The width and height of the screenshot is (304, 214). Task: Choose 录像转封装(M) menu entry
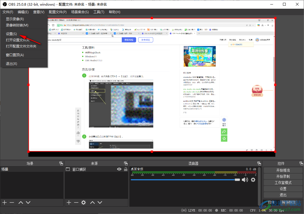[24, 25]
